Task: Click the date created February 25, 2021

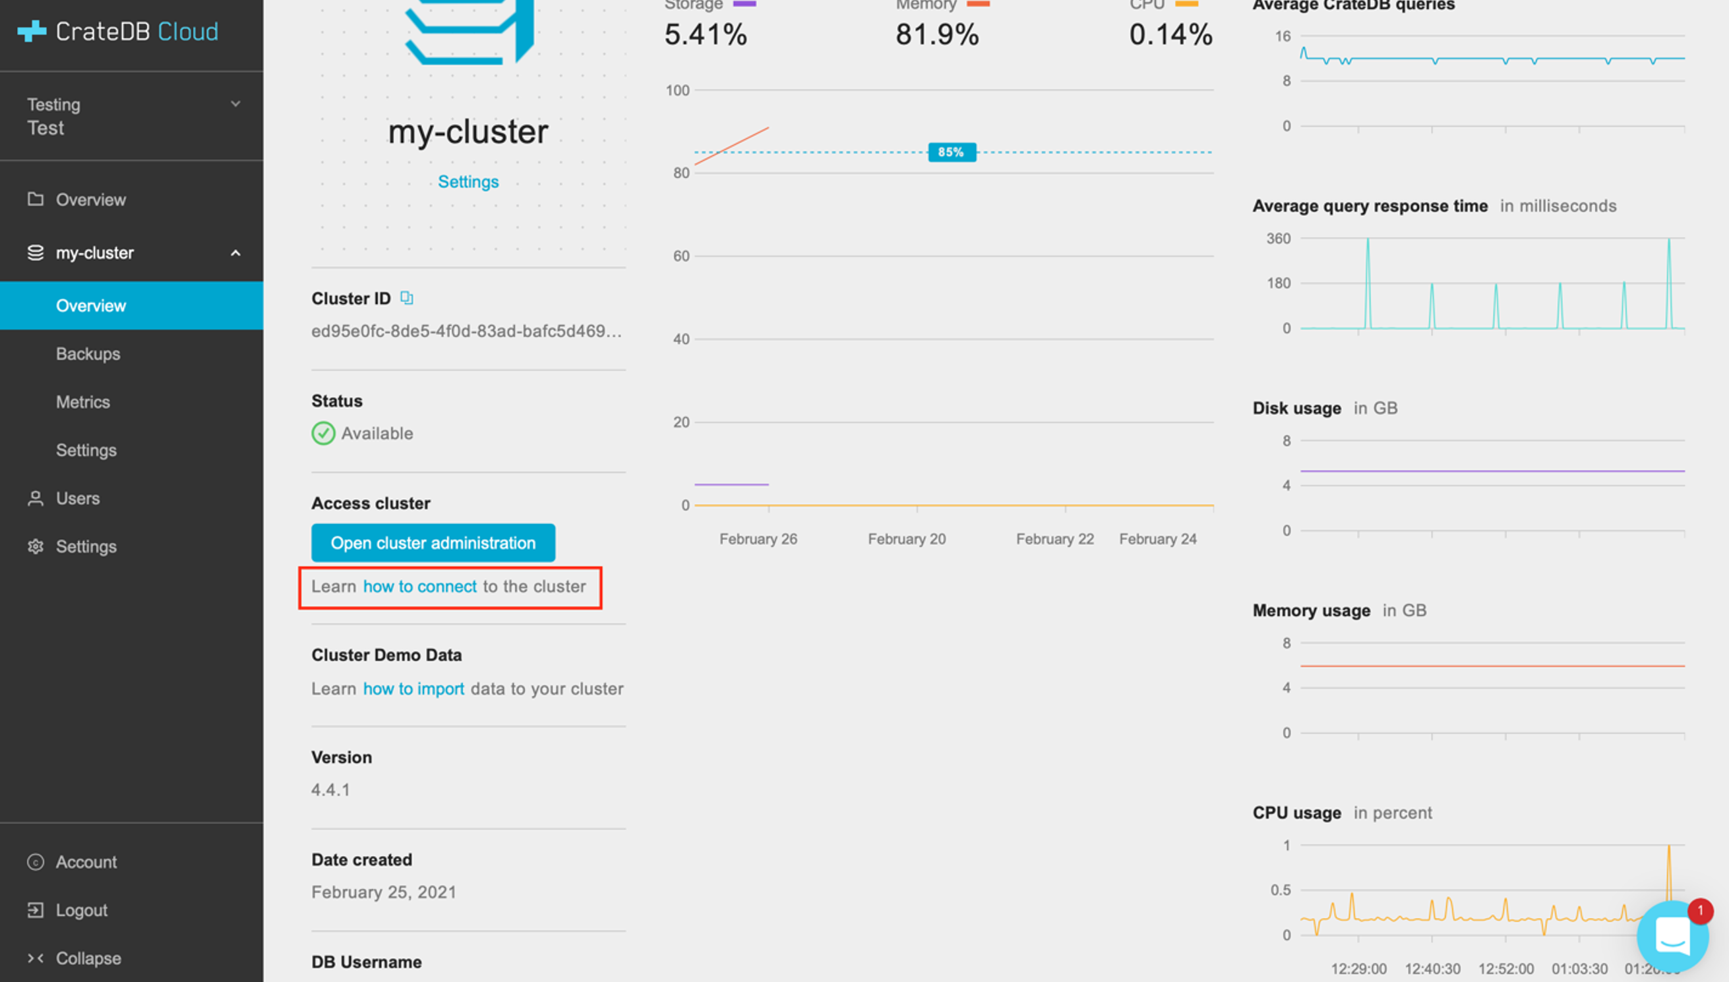Action: [384, 892]
